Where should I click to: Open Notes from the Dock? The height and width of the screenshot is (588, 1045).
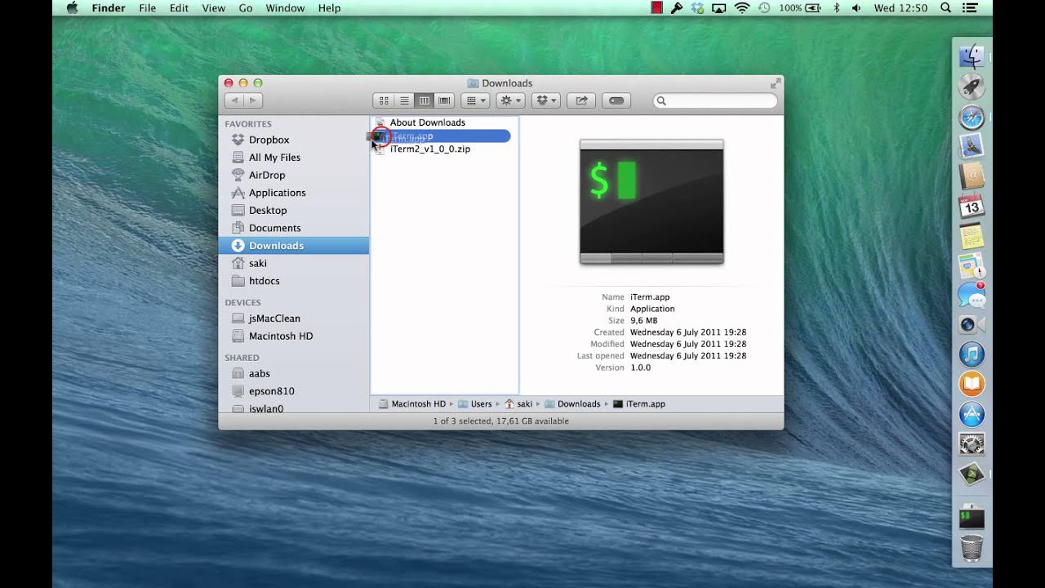972,236
